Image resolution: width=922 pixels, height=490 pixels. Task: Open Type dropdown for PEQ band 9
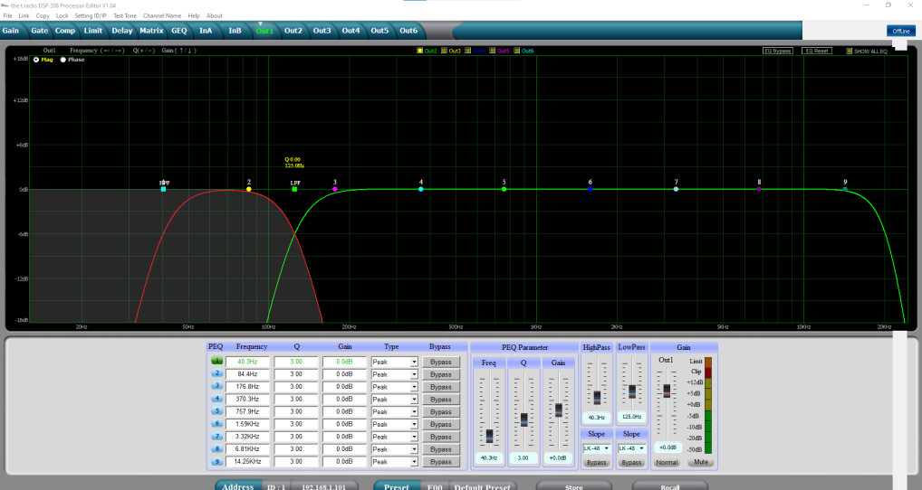click(414, 462)
